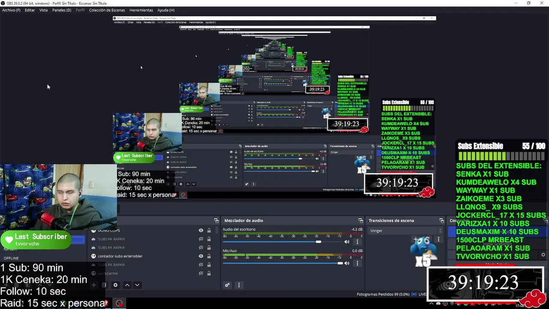Hide the DUNO CLIPS source
This screenshot has width=549, height=309.
tap(201, 230)
